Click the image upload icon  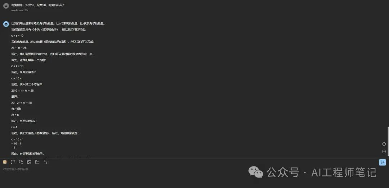pos(29,162)
